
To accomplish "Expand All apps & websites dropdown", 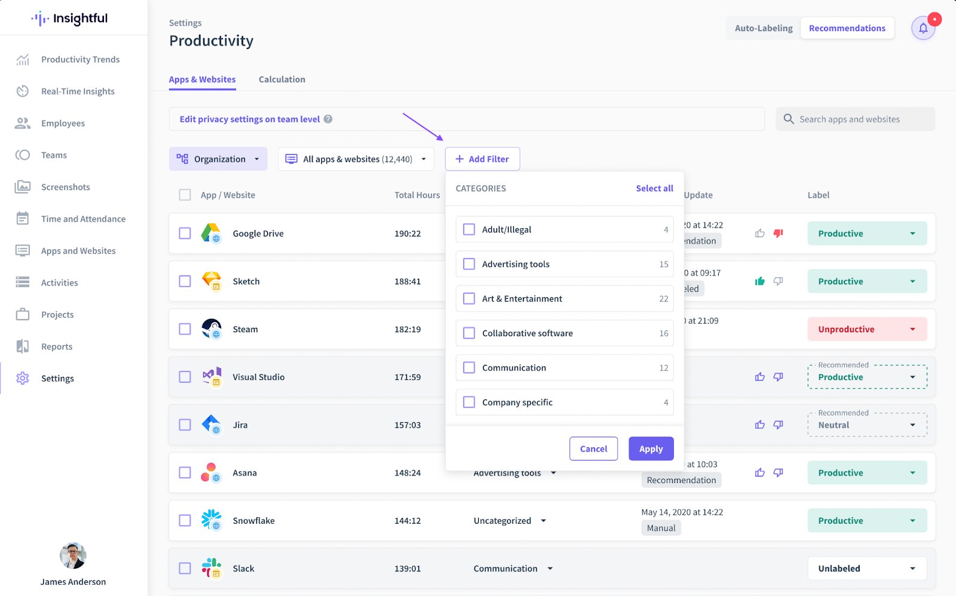I will click(356, 159).
